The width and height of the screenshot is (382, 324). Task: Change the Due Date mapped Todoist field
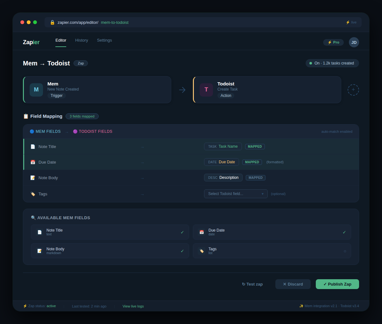click(x=222, y=162)
